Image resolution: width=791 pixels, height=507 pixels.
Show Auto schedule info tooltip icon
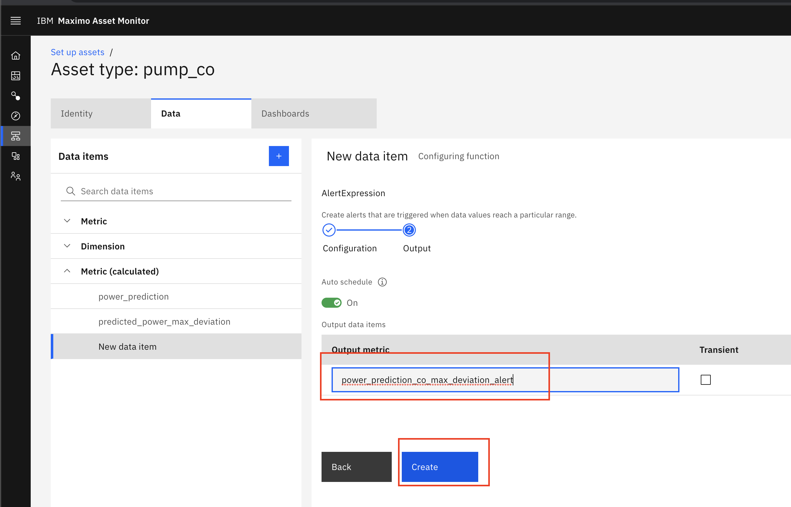click(382, 282)
